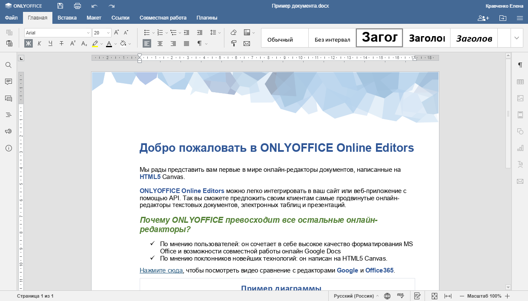Undo the last action
Viewport: 528px width, 301px height.
[95, 6]
